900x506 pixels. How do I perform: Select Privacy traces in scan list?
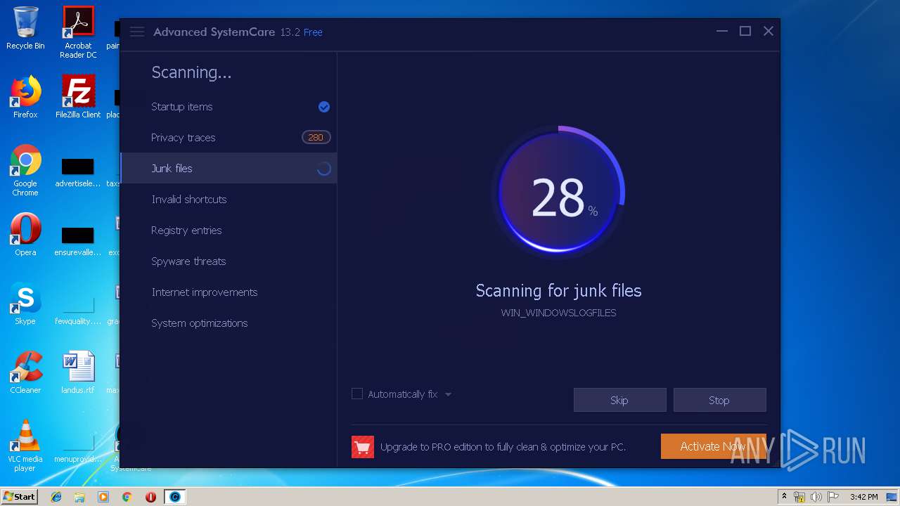[x=229, y=138]
